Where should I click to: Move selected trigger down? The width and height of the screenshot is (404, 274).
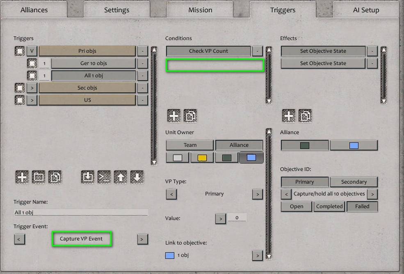[x=137, y=177]
